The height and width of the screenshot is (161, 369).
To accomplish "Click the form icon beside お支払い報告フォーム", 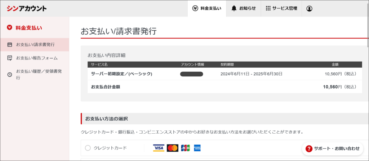I will (10, 58).
